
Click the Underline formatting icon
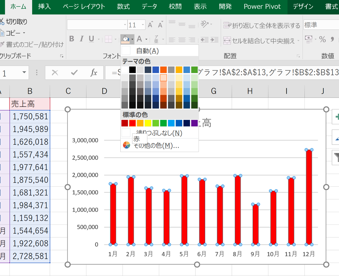coord(91,39)
